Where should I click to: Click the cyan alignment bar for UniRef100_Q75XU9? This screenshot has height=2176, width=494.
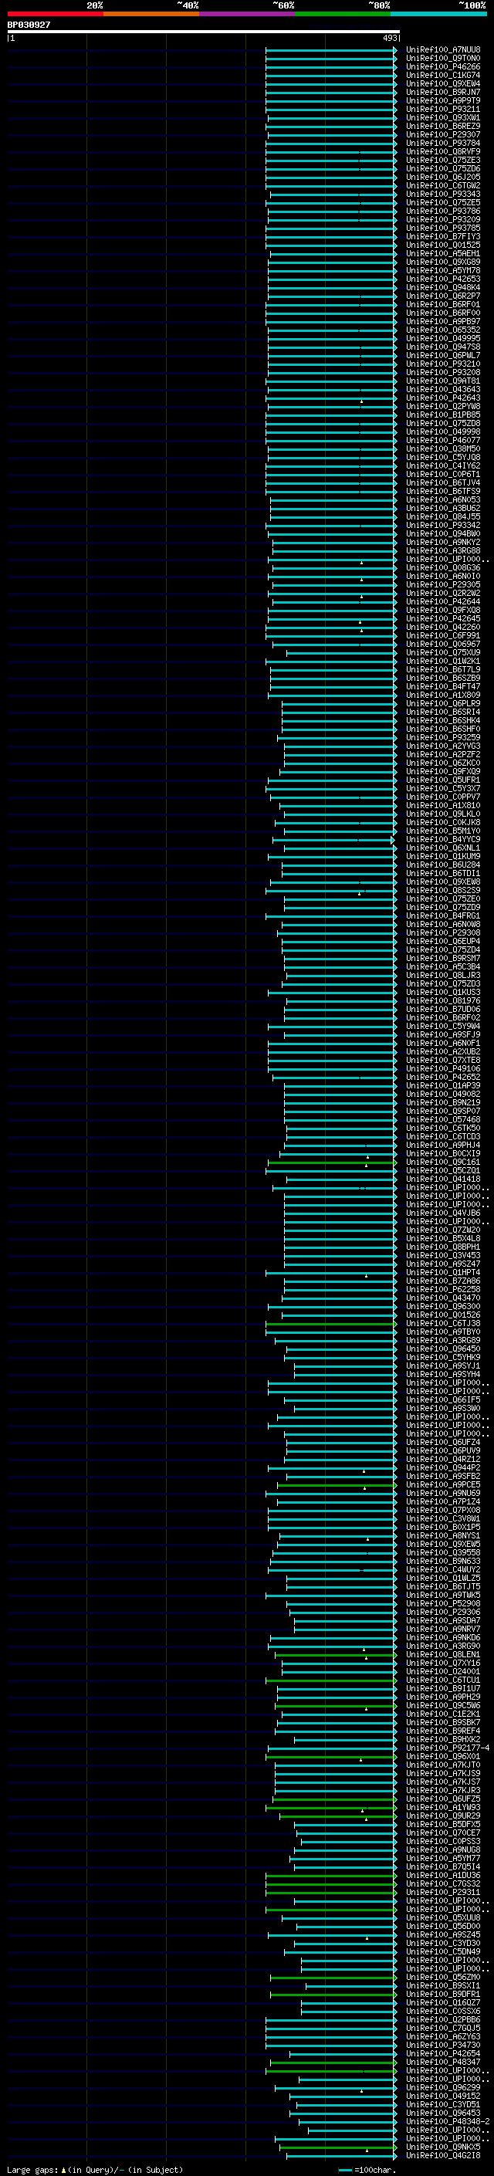point(341,653)
